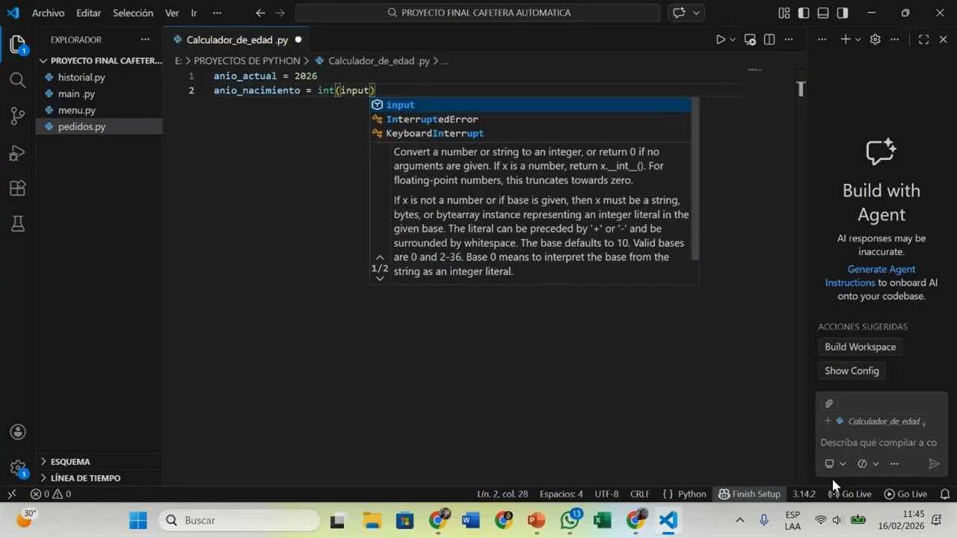The image size is (957, 538).
Task: Open the new chat dropdown arrow
Action: pyautogui.click(x=858, y=40)
